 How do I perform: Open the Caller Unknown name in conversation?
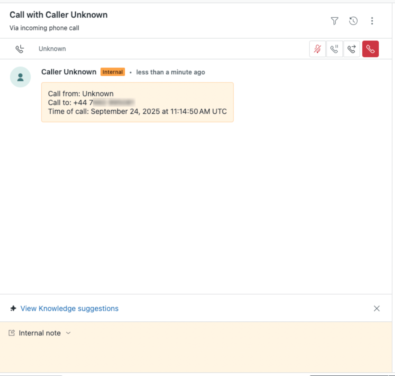click(69, 72)
